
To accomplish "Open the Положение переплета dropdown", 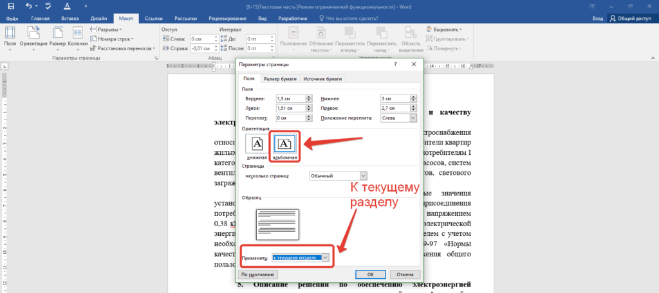I will tap(412, 118).
